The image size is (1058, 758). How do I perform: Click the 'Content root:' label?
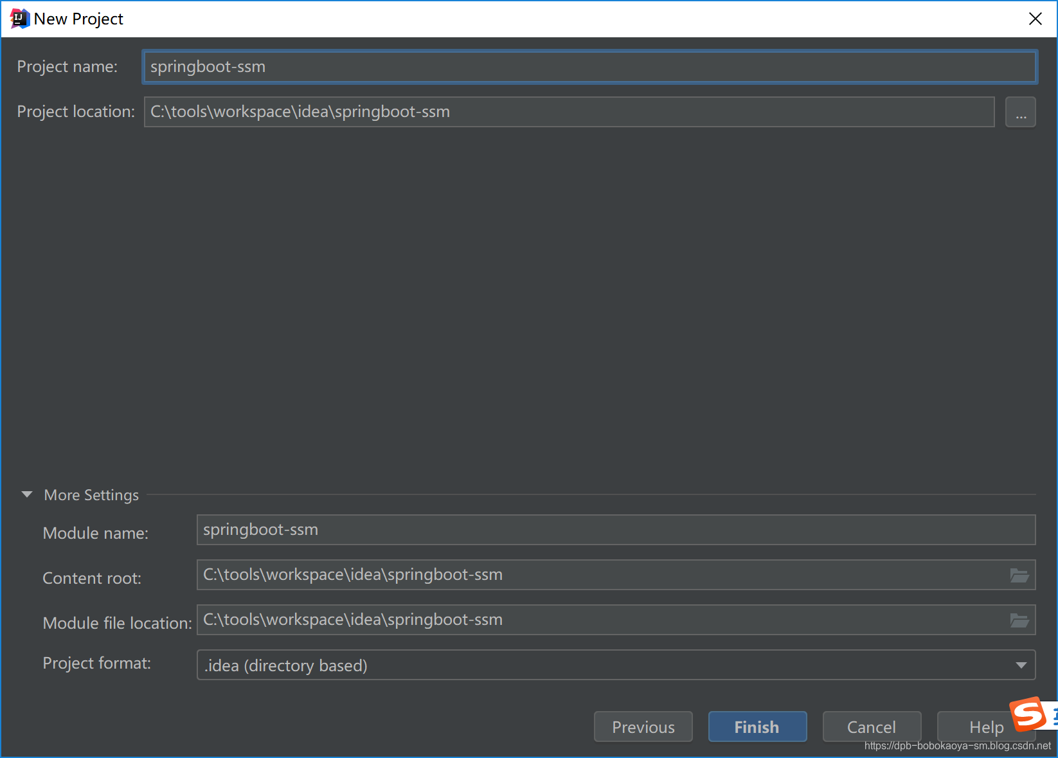[92, 578]
